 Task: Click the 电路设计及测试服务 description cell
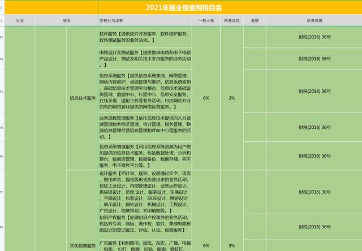click(145, 59)
